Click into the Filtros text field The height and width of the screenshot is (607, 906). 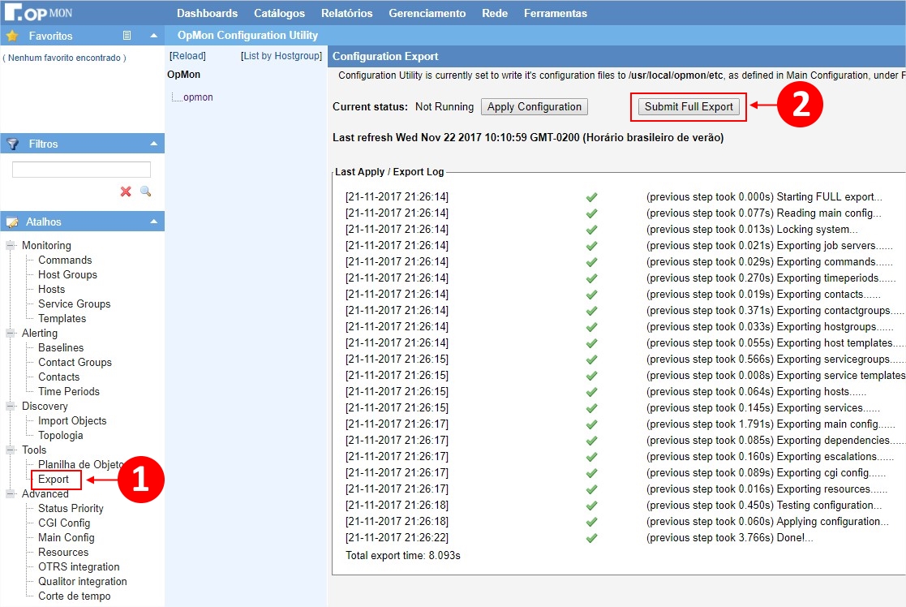pos(81,170)
